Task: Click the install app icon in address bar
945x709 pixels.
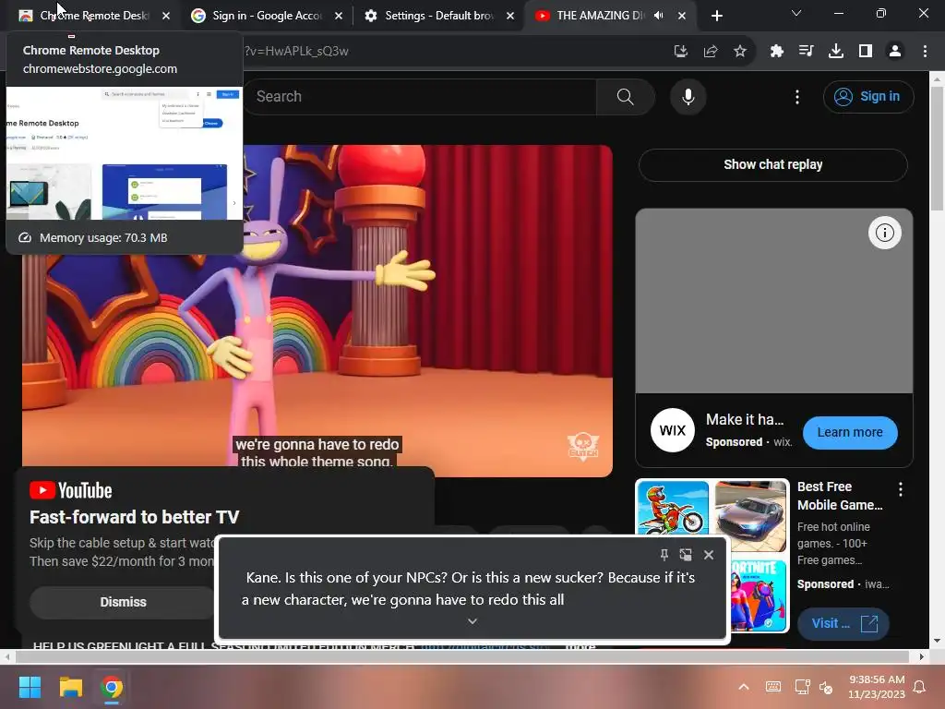Action: pos(680,52)
